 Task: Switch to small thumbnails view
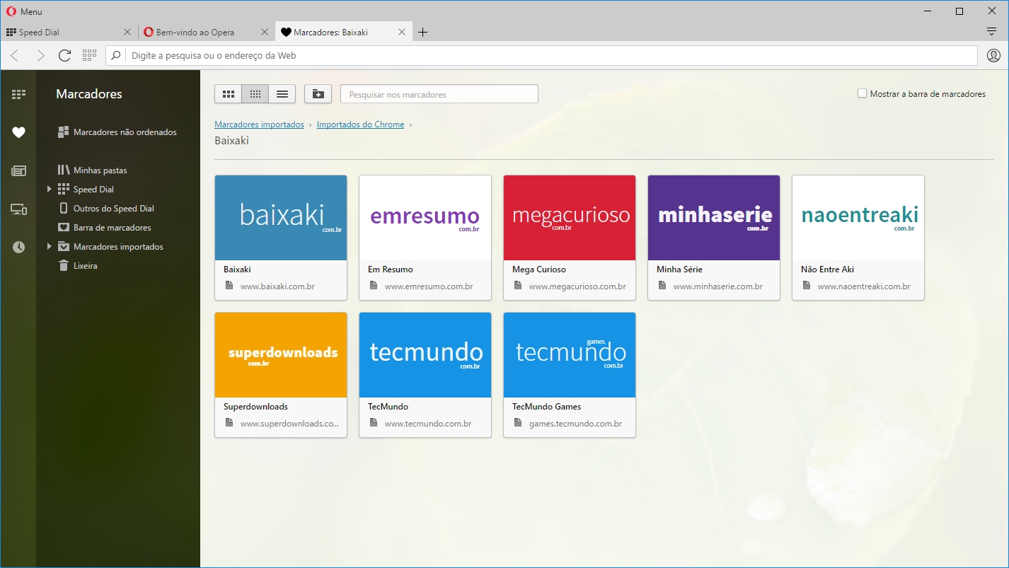255,94
